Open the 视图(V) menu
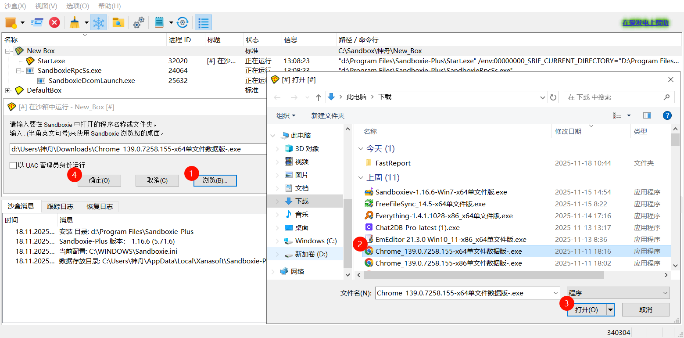The image size is (684, 338). click(46, 6)
